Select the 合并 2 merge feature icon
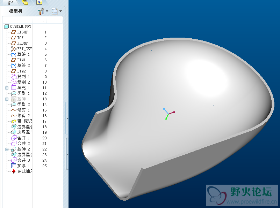Screen dimensions: 280x208 click(14, 144)
